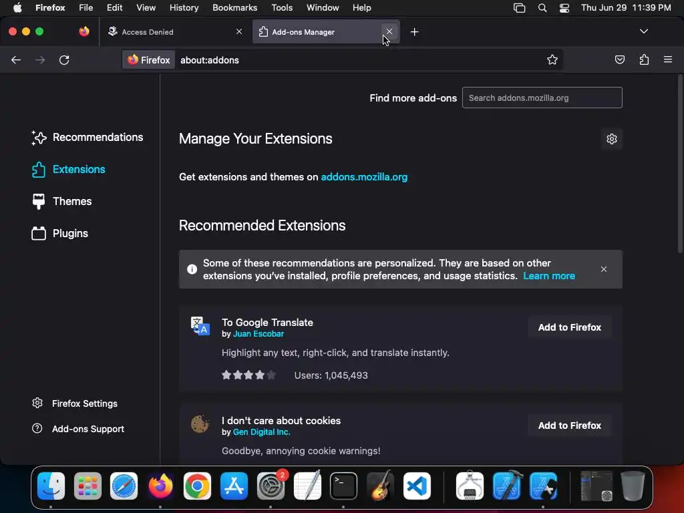Click the page vertical scrollbar
This screenshot has height=513, width=684.
(679, 164)
